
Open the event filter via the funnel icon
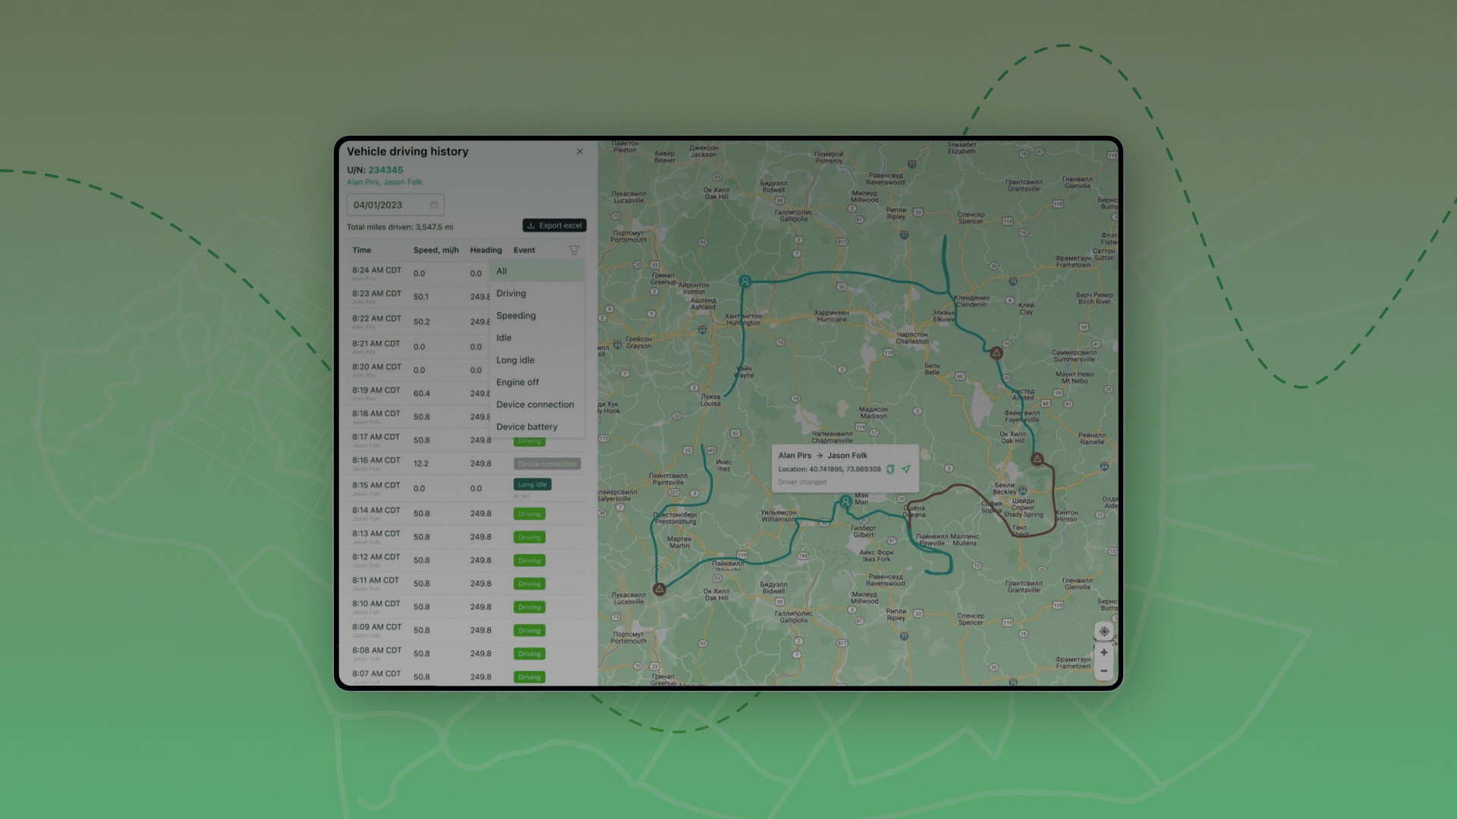click(574, 249)
